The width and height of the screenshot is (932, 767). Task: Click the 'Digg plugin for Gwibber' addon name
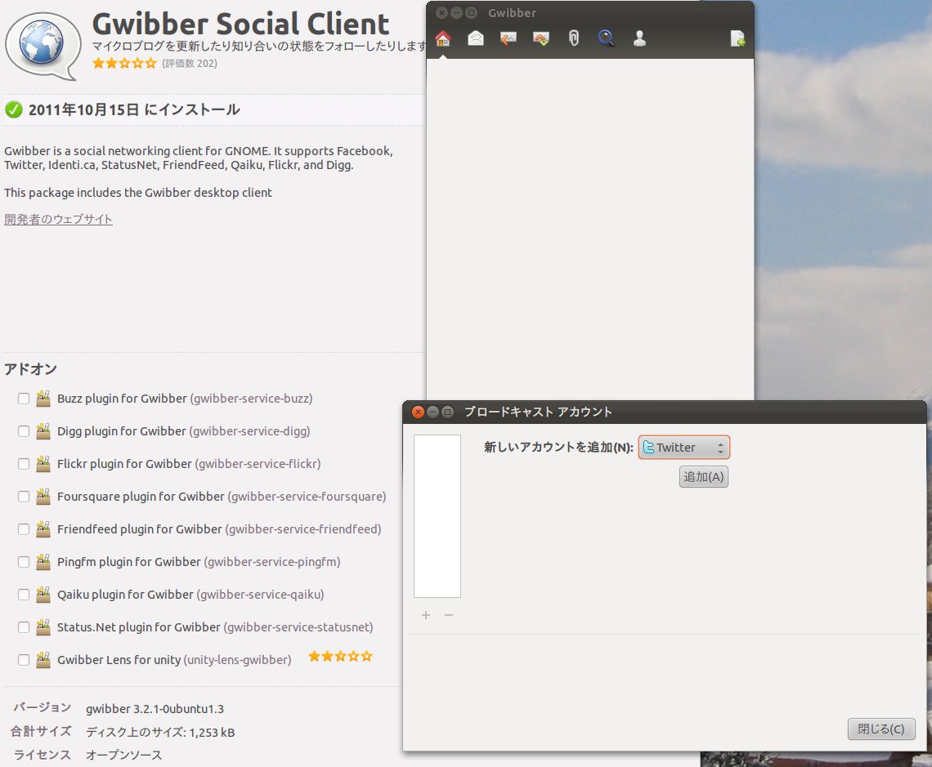121,431
